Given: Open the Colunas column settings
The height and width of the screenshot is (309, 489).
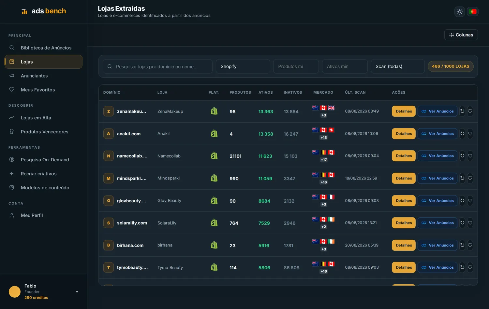Looking at the screenshot, I should pos(461,35).
